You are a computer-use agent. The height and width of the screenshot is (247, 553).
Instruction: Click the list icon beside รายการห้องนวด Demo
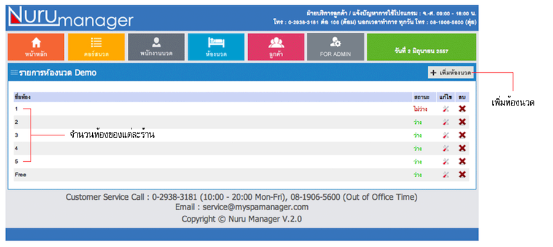pos(14,73)
